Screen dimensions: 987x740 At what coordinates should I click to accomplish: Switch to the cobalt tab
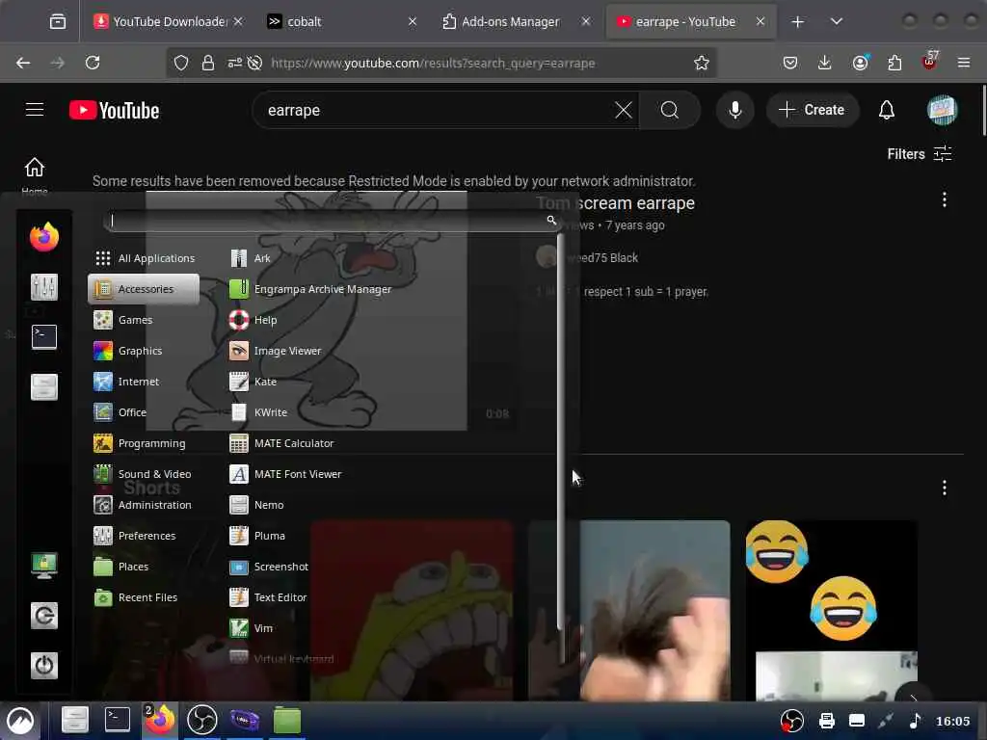coord(342,21)
